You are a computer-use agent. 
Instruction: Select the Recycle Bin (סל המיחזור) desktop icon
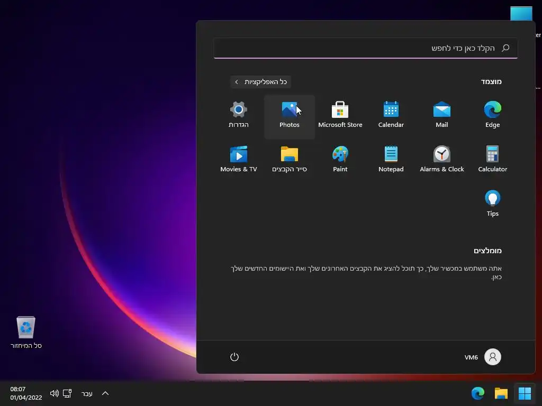26,332
